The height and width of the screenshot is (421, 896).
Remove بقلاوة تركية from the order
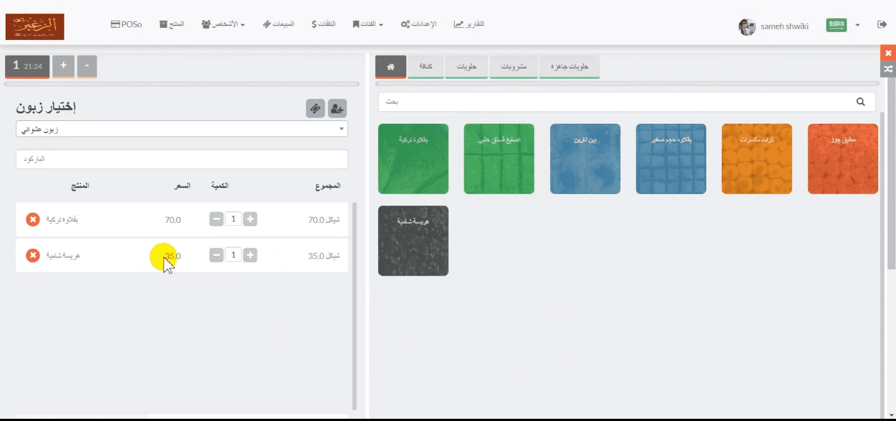33,220
